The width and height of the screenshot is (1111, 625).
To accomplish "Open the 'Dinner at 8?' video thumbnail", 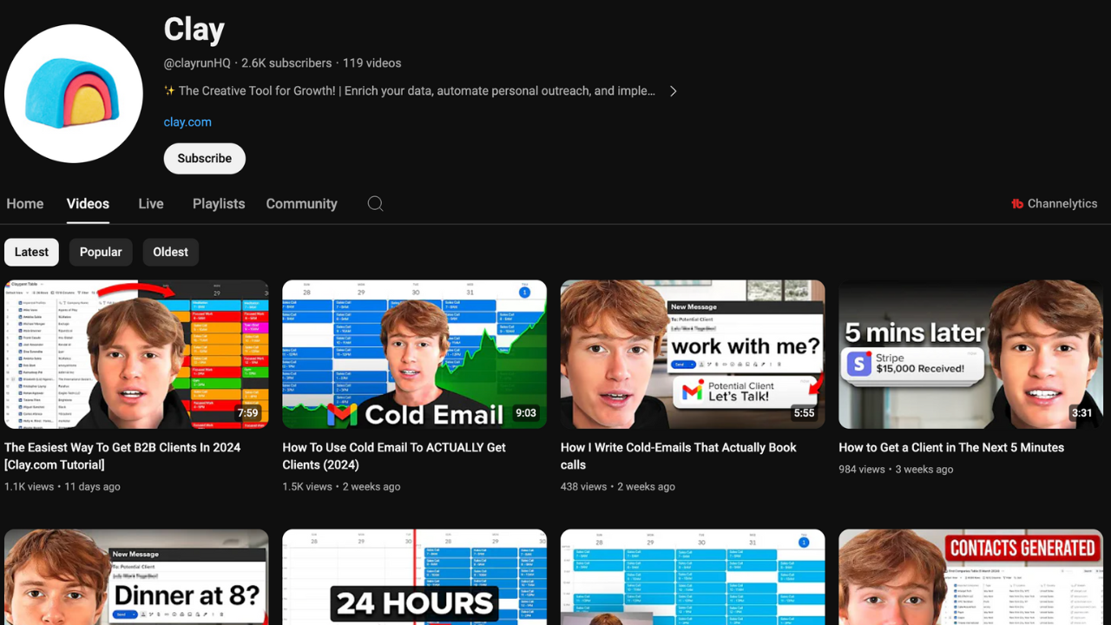I will (x=136, y=577).
